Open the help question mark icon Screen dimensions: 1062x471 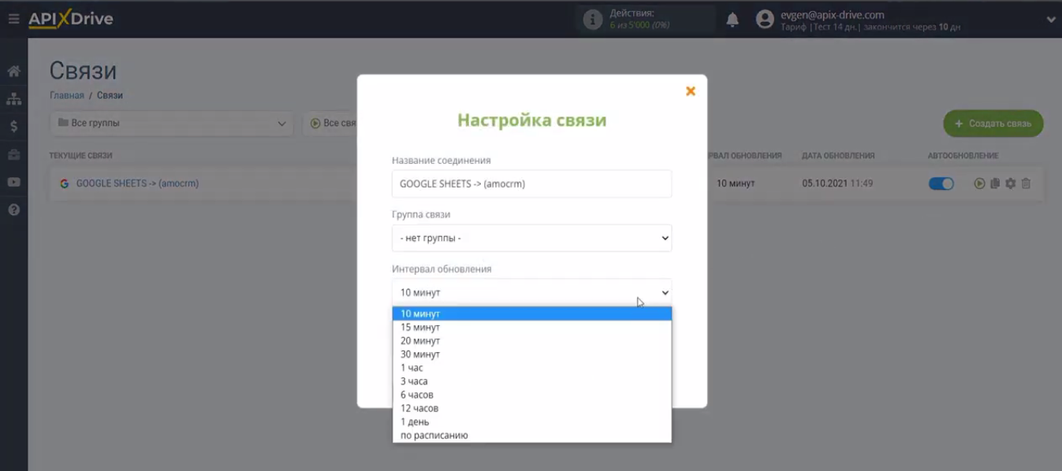13,210
